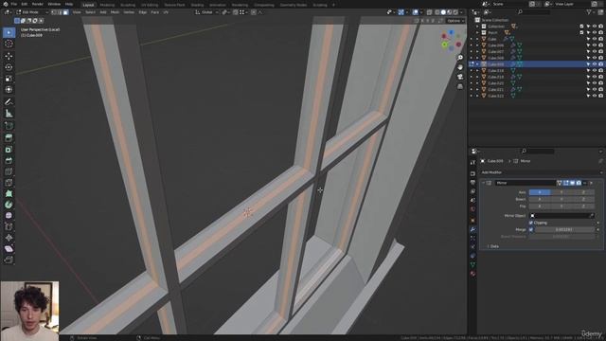This screenshot has width=606, height=341.
Task: Select the Measure tool
Action: (9, 114)
